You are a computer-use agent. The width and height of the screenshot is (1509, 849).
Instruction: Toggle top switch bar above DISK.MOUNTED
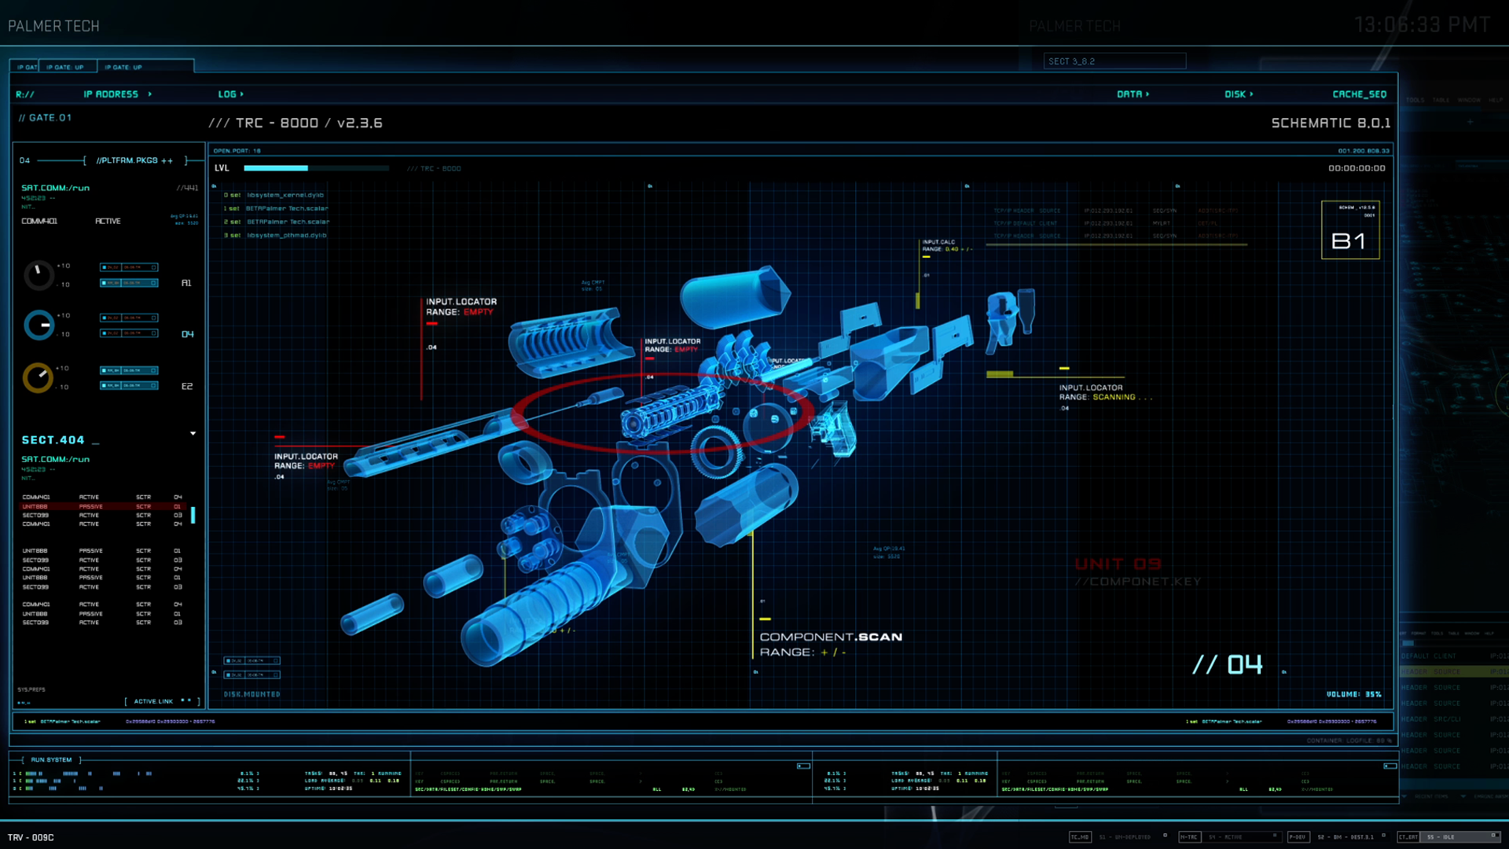coord(251,660)
